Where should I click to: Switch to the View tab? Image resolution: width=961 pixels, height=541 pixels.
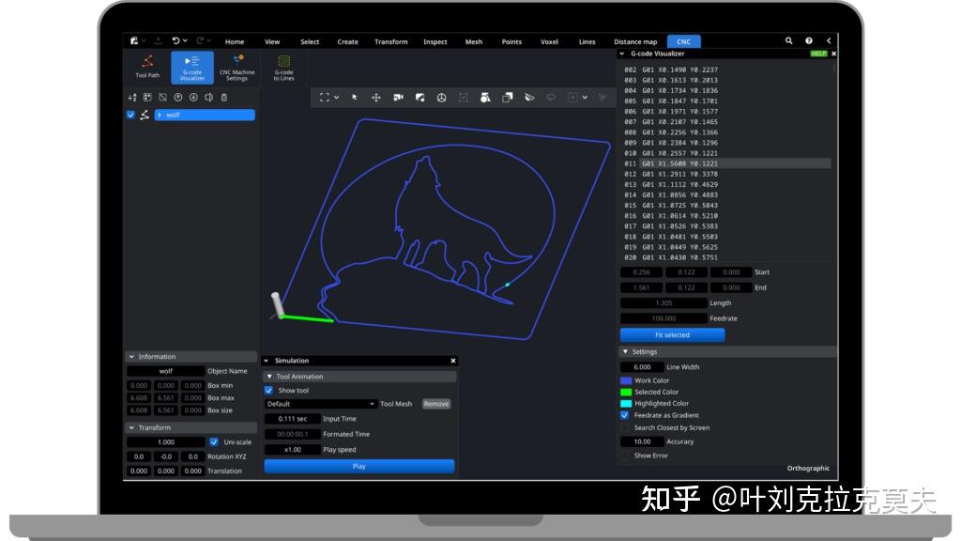point(272,41)
